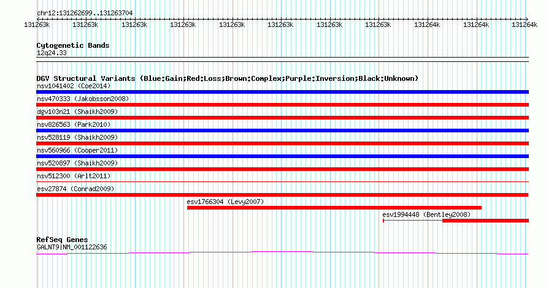Select the red bar of esv1766304
546x288 pixels.
pyautogui.click(x=334, y=208)
